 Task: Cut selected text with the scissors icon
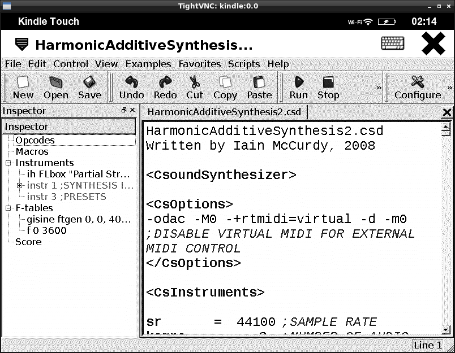(x=195, y=87)
